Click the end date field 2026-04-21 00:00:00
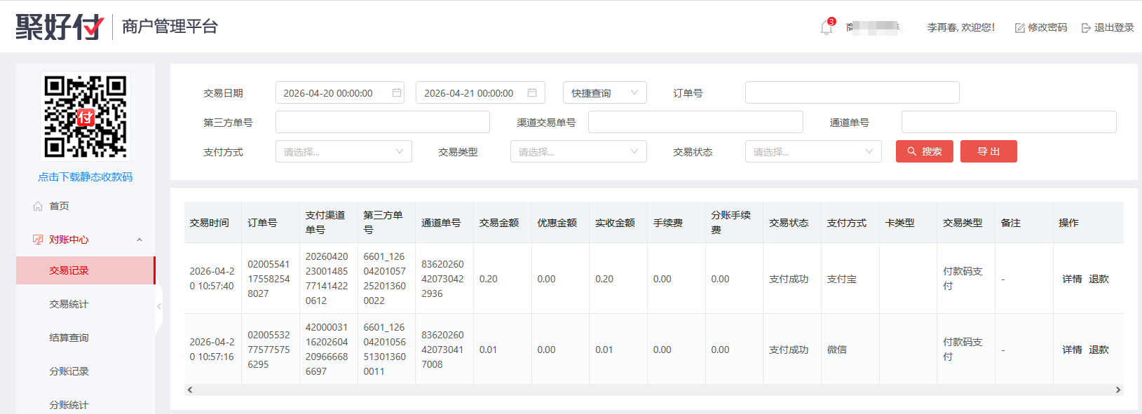 point(480,92)
